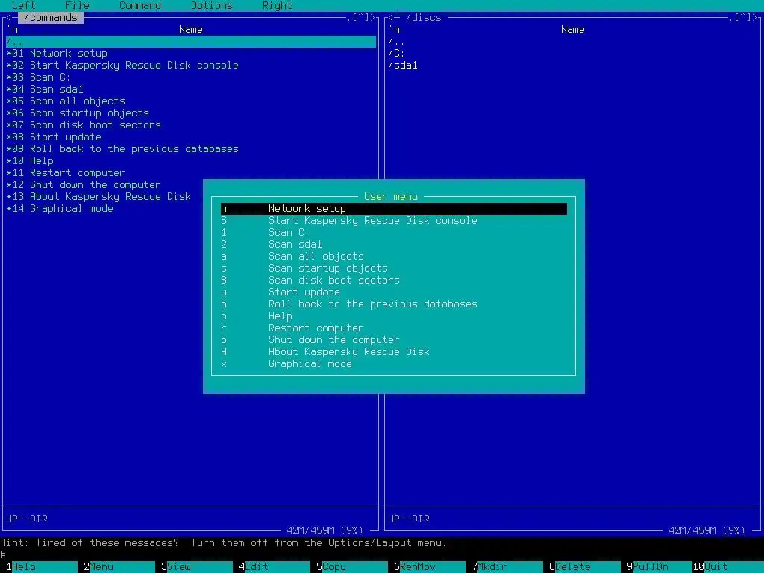Select /.. parent directory in right panel
This screenshot has height=573, width=764.
click(572, 42)
